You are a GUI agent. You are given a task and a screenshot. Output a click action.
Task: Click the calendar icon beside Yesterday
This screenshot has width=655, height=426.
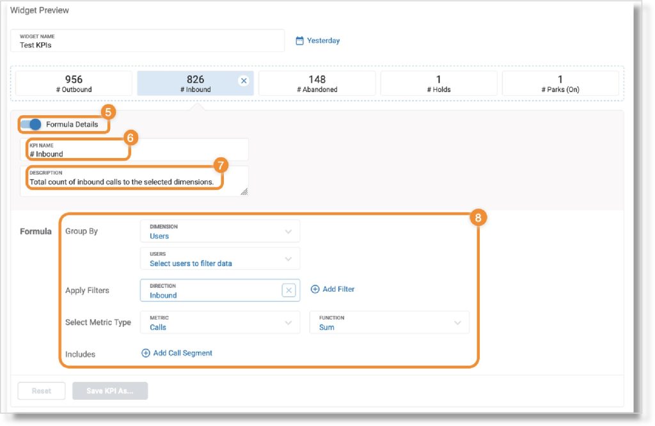(299, 40)
